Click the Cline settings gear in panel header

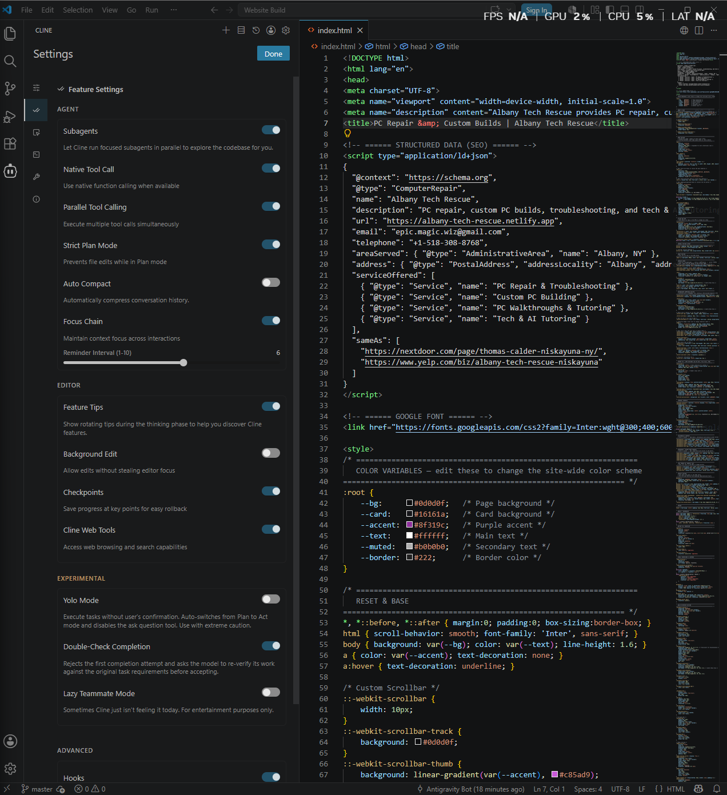[286, 30]
